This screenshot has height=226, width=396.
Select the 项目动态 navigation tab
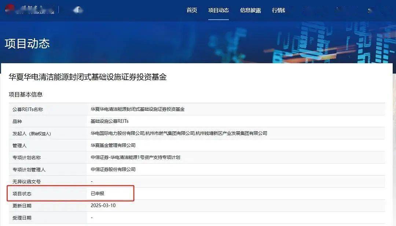[219, 10]
